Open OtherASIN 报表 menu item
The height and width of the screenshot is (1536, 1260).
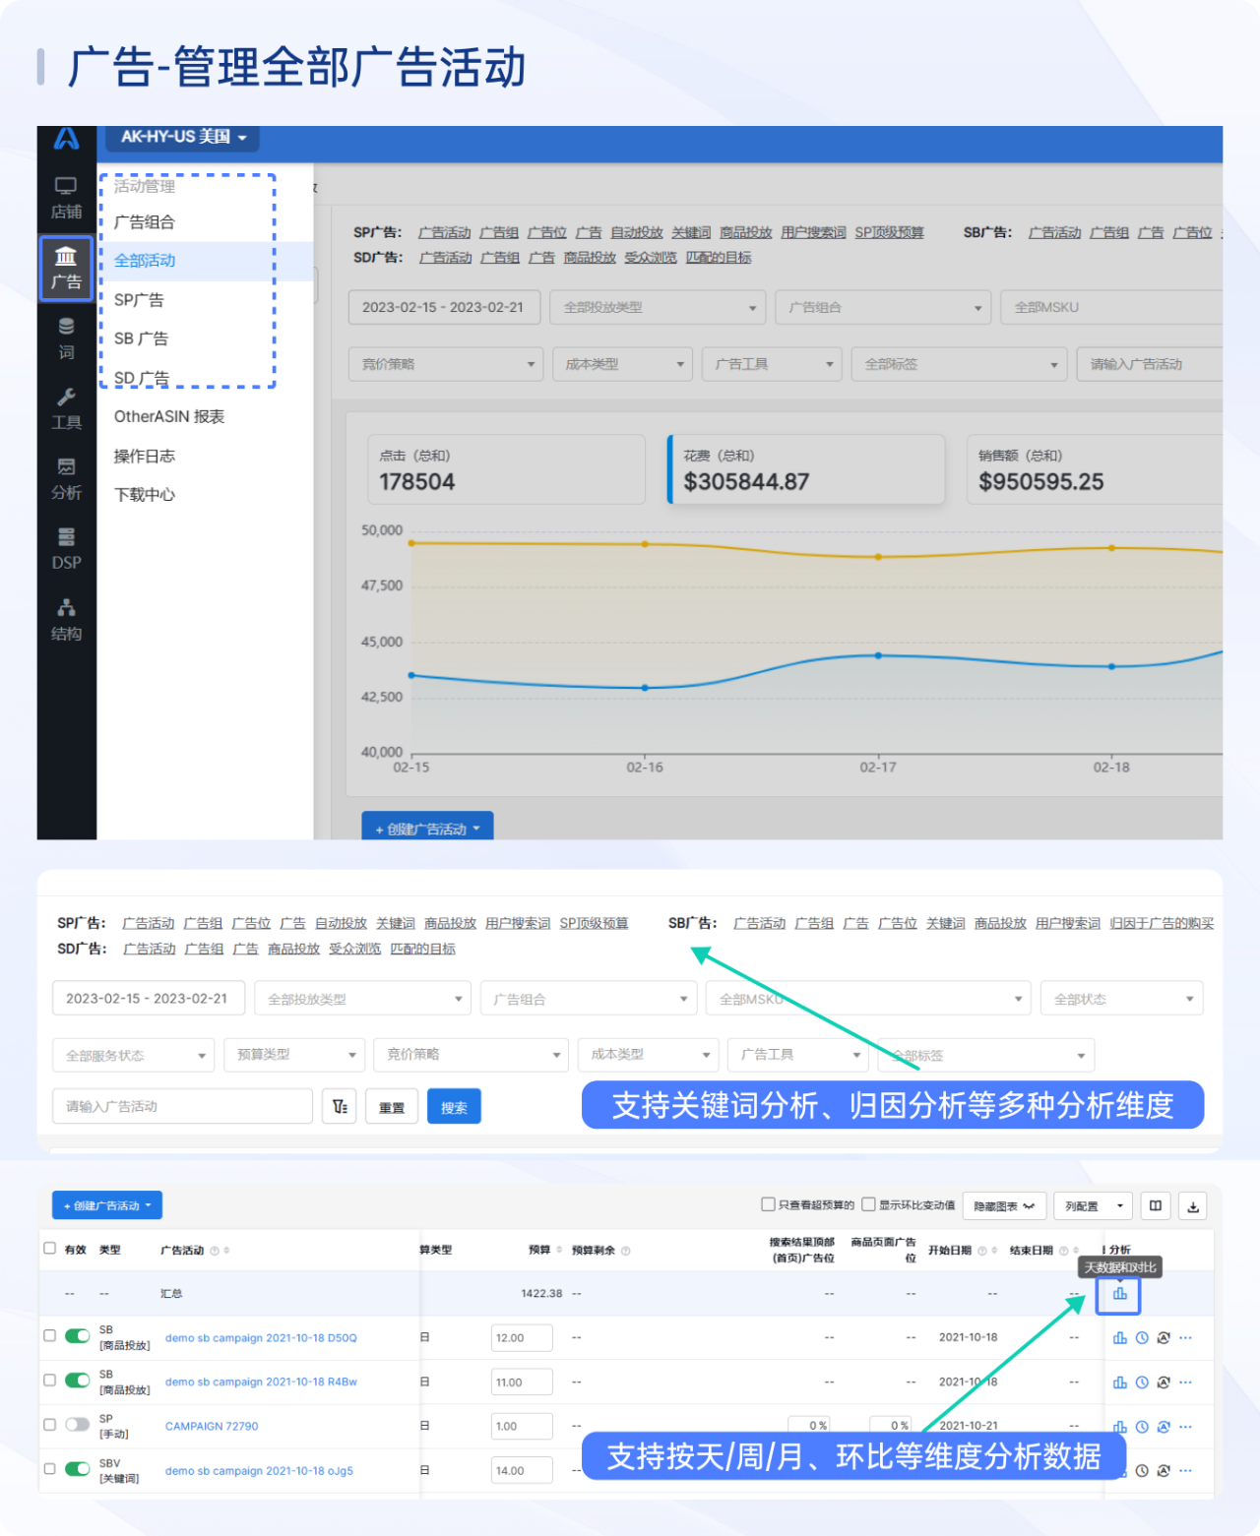pyautogui.click(x=169, y=417)
